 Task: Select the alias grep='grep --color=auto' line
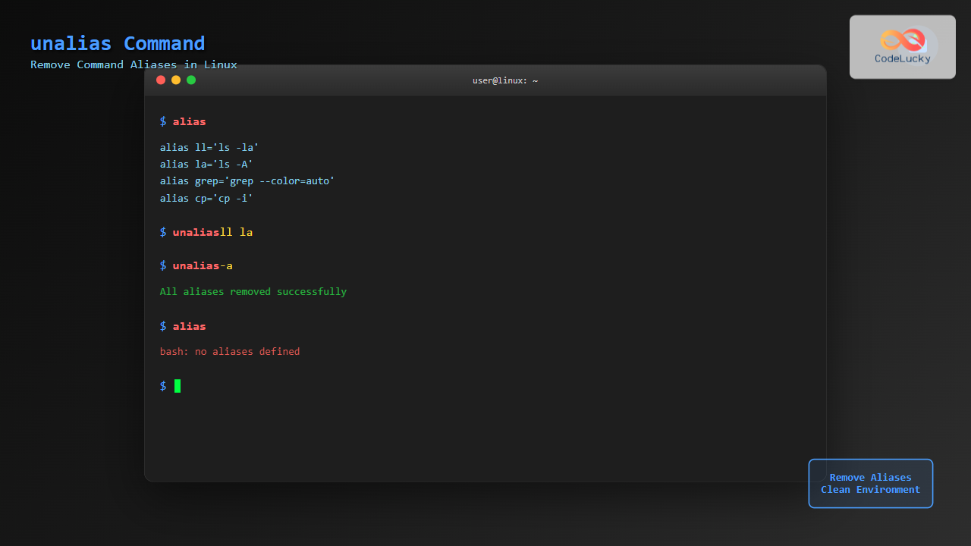tap(247, 180)
